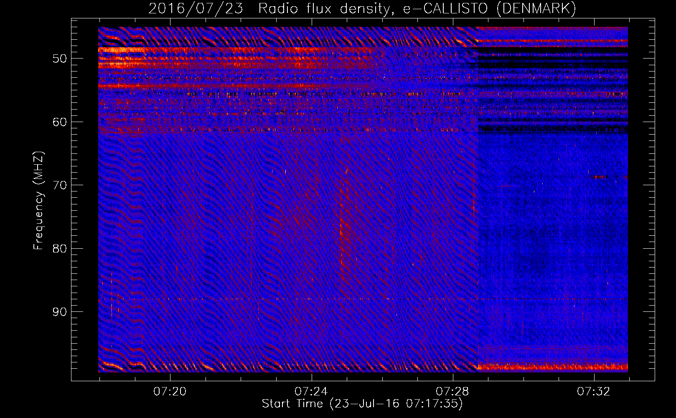Viewport: 676px width, 418px height.
Task: Click the "Frequency (MHZ)" axis label
Action: coord(38,201)
